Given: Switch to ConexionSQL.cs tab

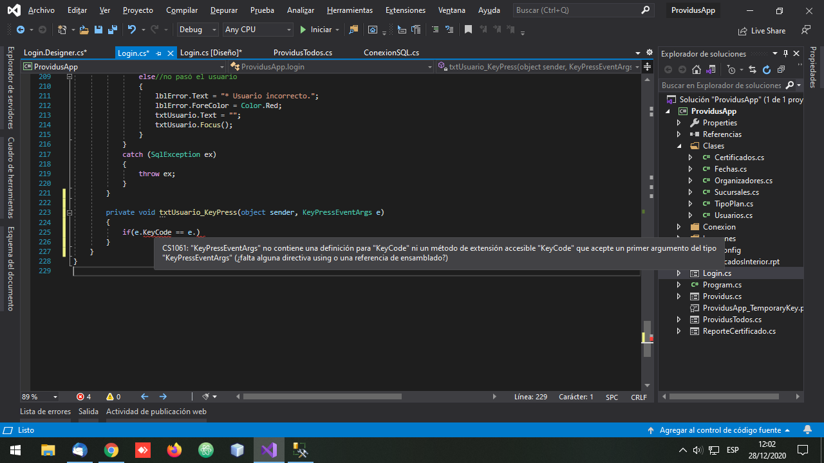Looking at the screenshot, I should coord(391,53).
